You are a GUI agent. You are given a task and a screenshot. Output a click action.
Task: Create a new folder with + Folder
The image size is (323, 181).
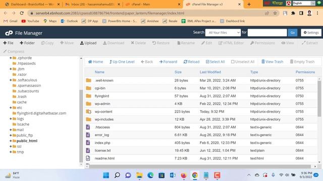(27, 43)
